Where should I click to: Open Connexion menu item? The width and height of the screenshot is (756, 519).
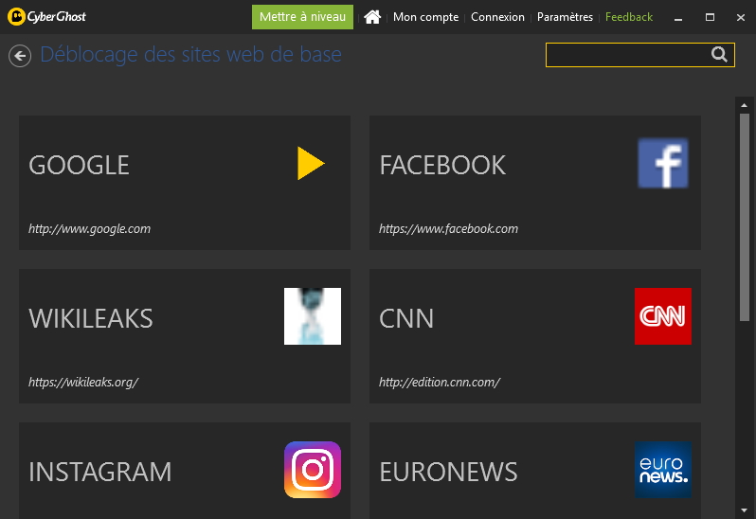pos(497,17)
